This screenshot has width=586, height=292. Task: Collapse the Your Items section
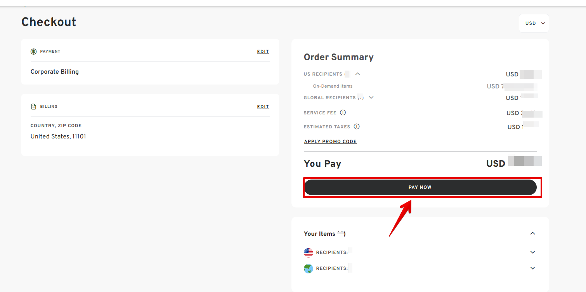click(x=532, y=233)
